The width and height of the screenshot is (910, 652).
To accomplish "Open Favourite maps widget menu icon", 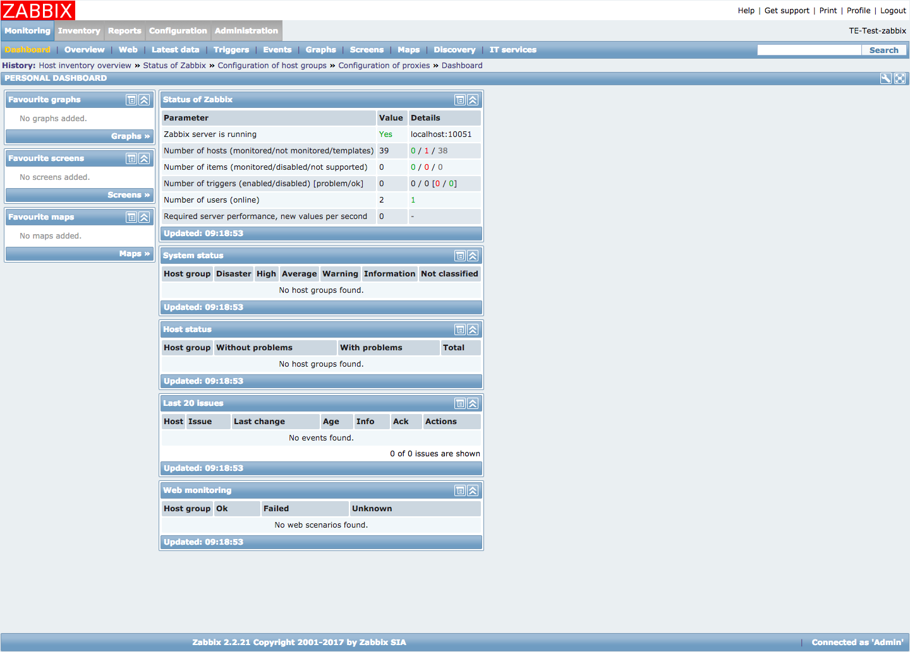I will coord(131,217).
